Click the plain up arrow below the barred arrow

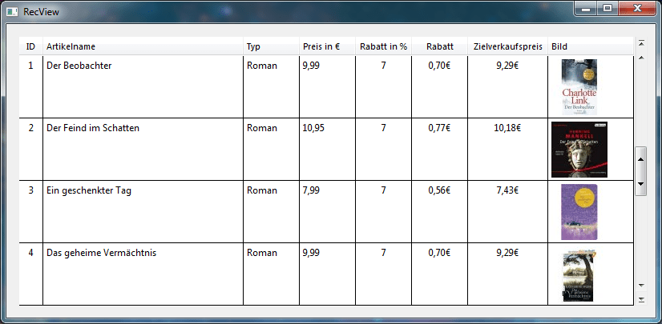pyautogui.click(x=641, y=57)
